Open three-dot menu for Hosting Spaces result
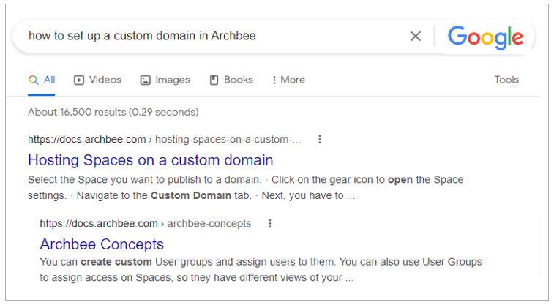The image size is (554, 305). [319, 140]
